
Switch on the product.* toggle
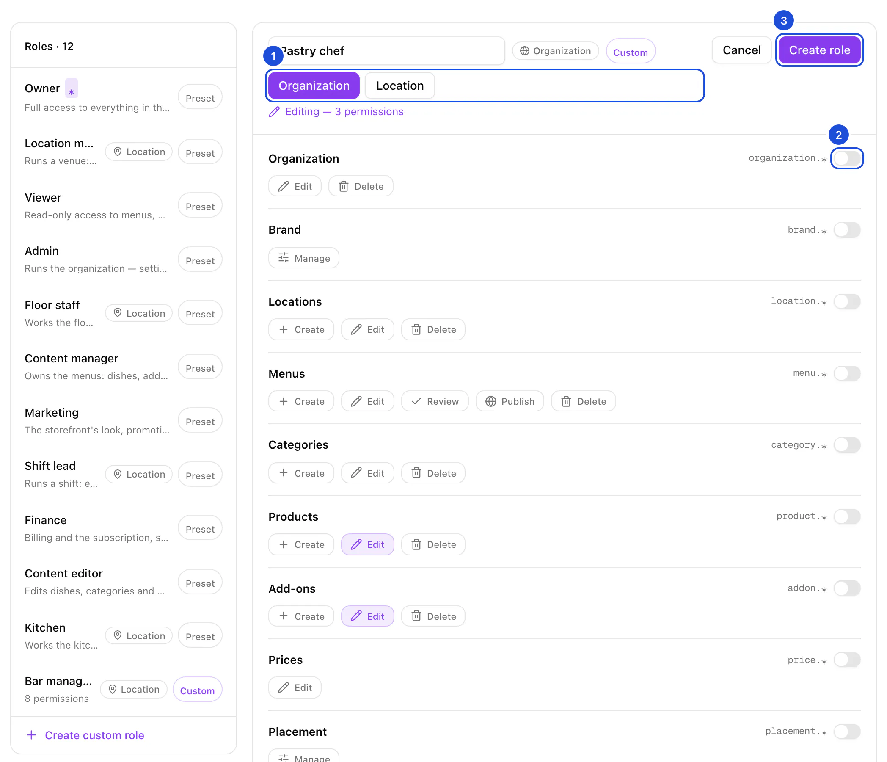847,516
